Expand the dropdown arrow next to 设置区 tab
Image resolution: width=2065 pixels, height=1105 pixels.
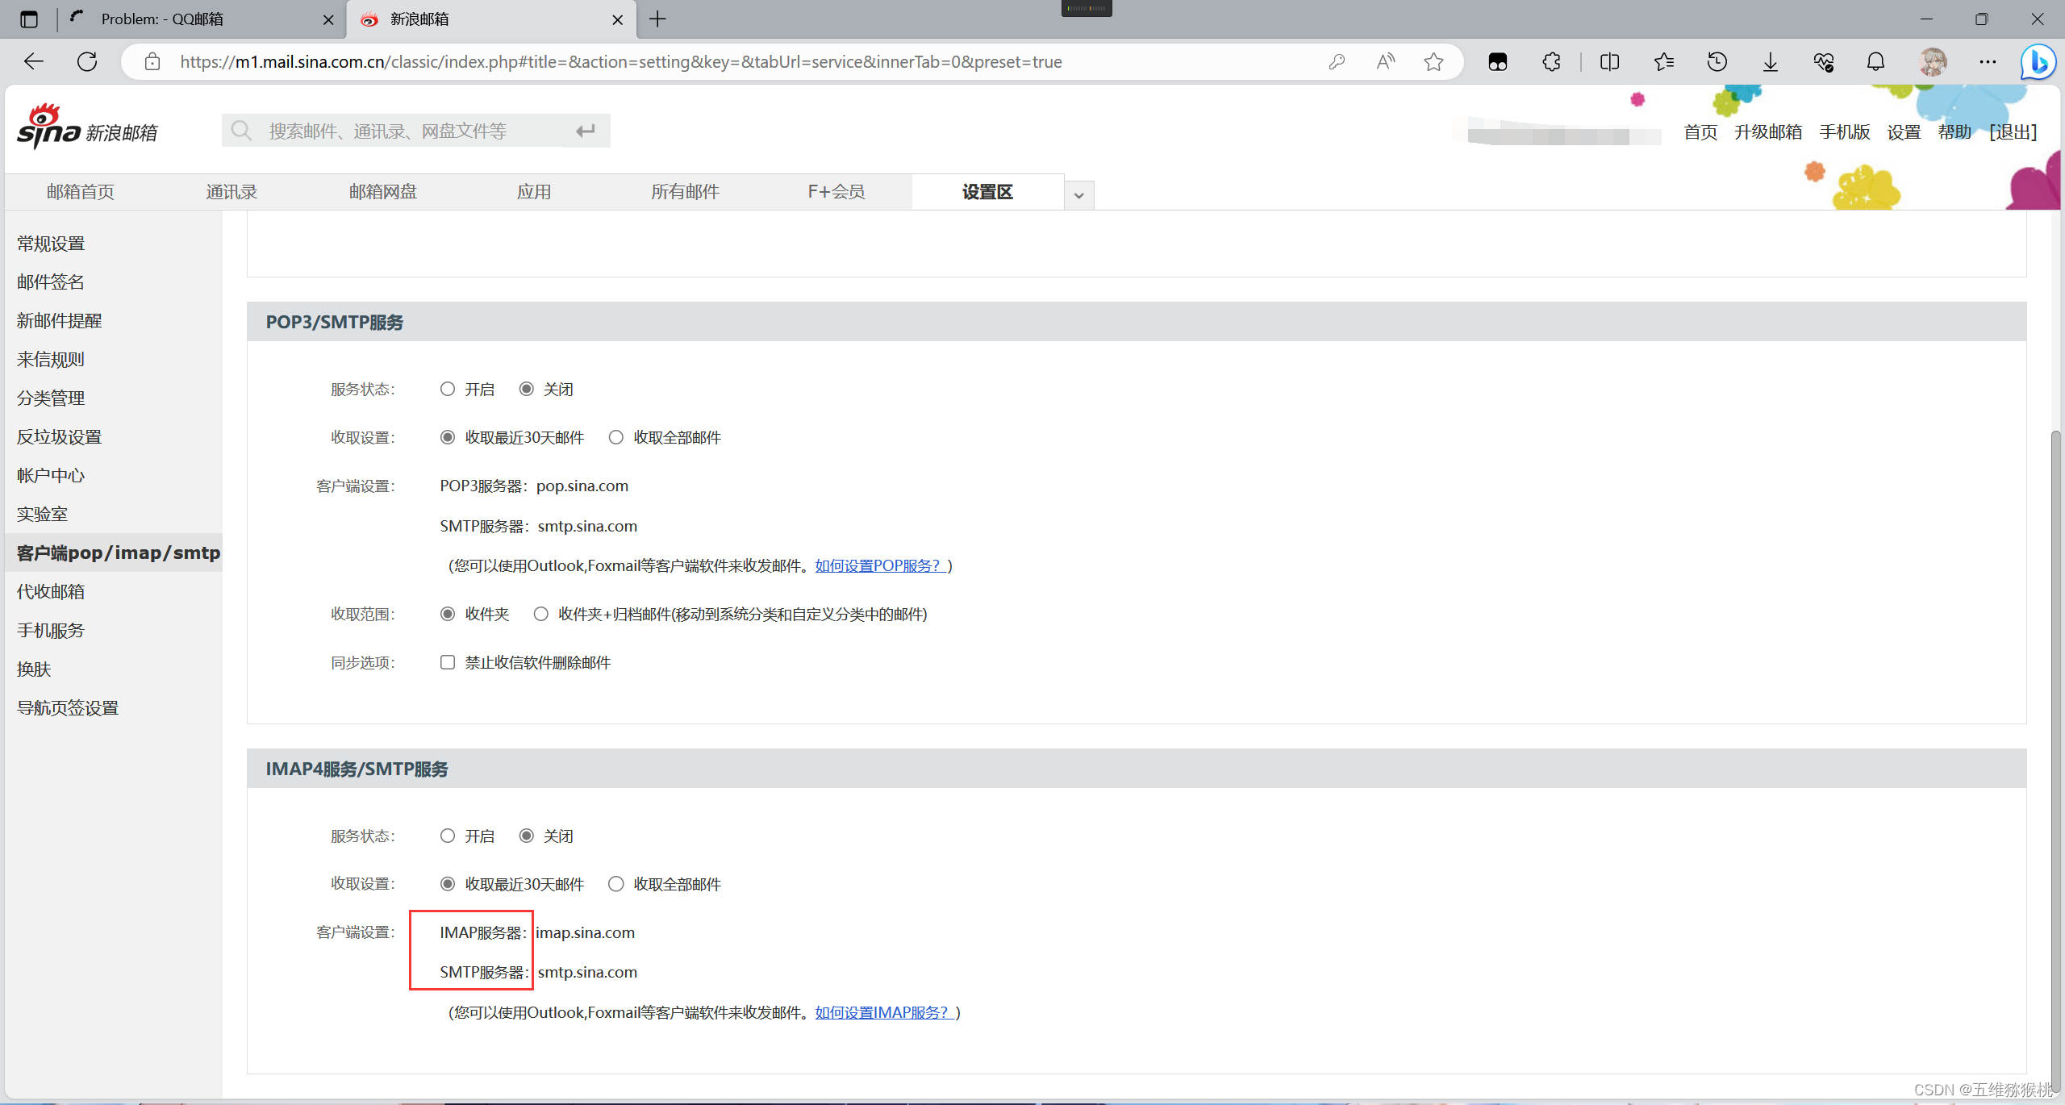click(x=1078, y=195)
